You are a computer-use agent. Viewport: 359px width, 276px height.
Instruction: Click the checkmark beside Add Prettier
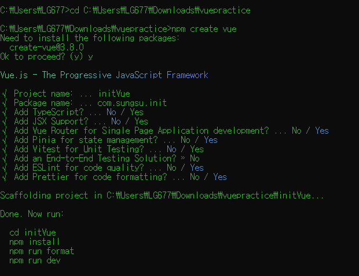(5, 178)
